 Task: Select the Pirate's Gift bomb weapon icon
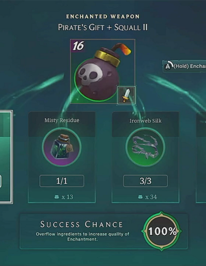[x=102, y=71]
